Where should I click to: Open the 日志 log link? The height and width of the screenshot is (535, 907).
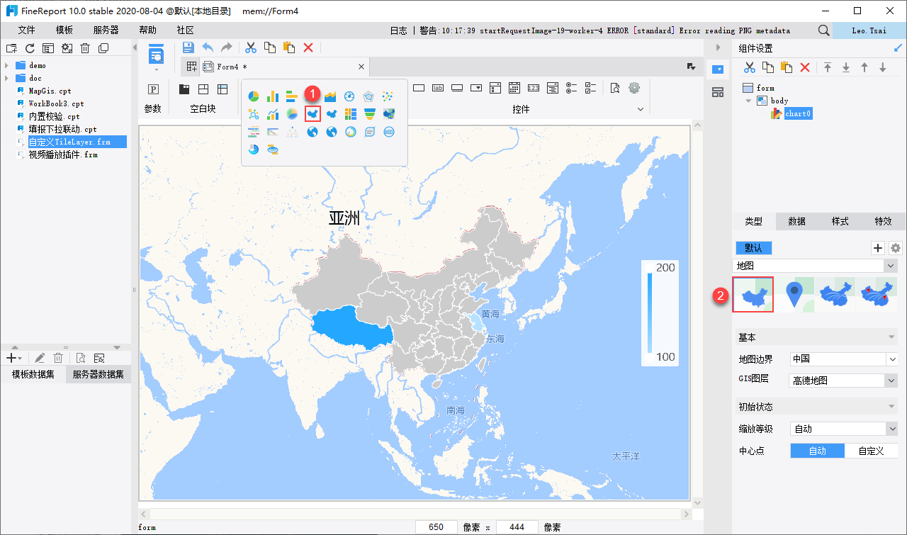399,30
